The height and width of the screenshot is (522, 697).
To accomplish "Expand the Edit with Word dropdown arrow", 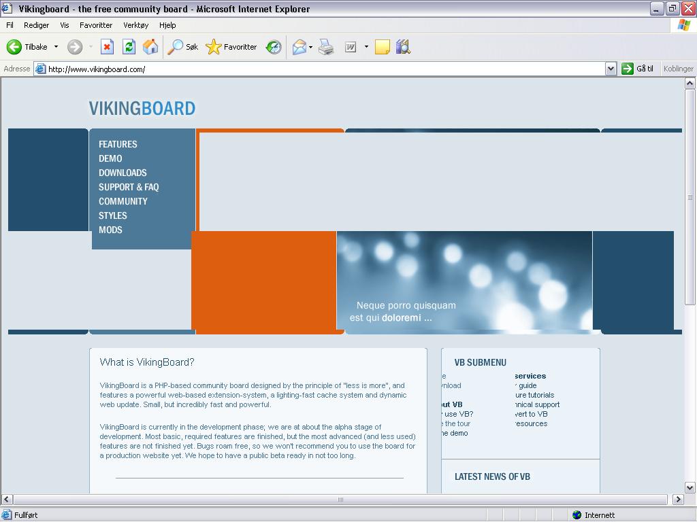I will pyautogui.click(x=366, y=47).
